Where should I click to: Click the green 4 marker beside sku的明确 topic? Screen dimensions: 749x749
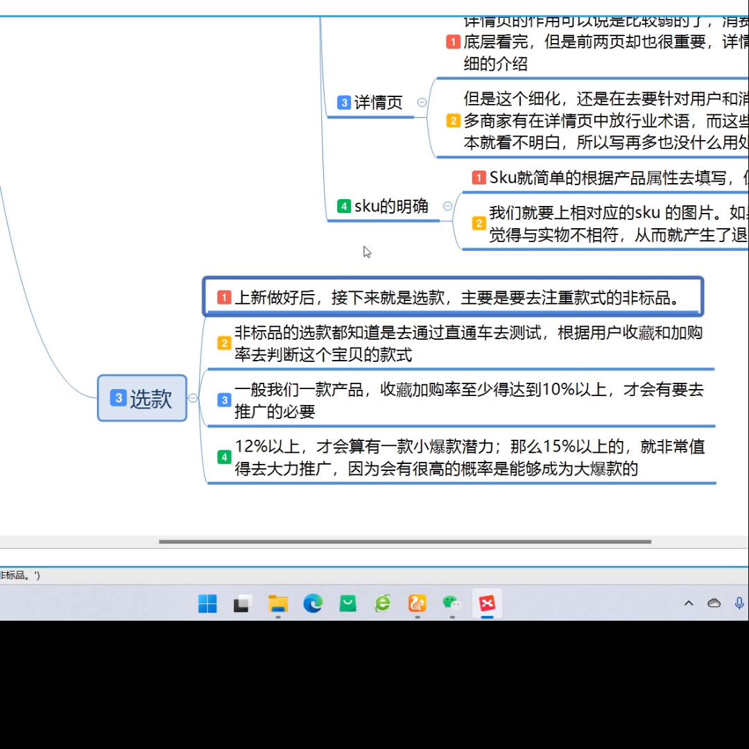344,206
